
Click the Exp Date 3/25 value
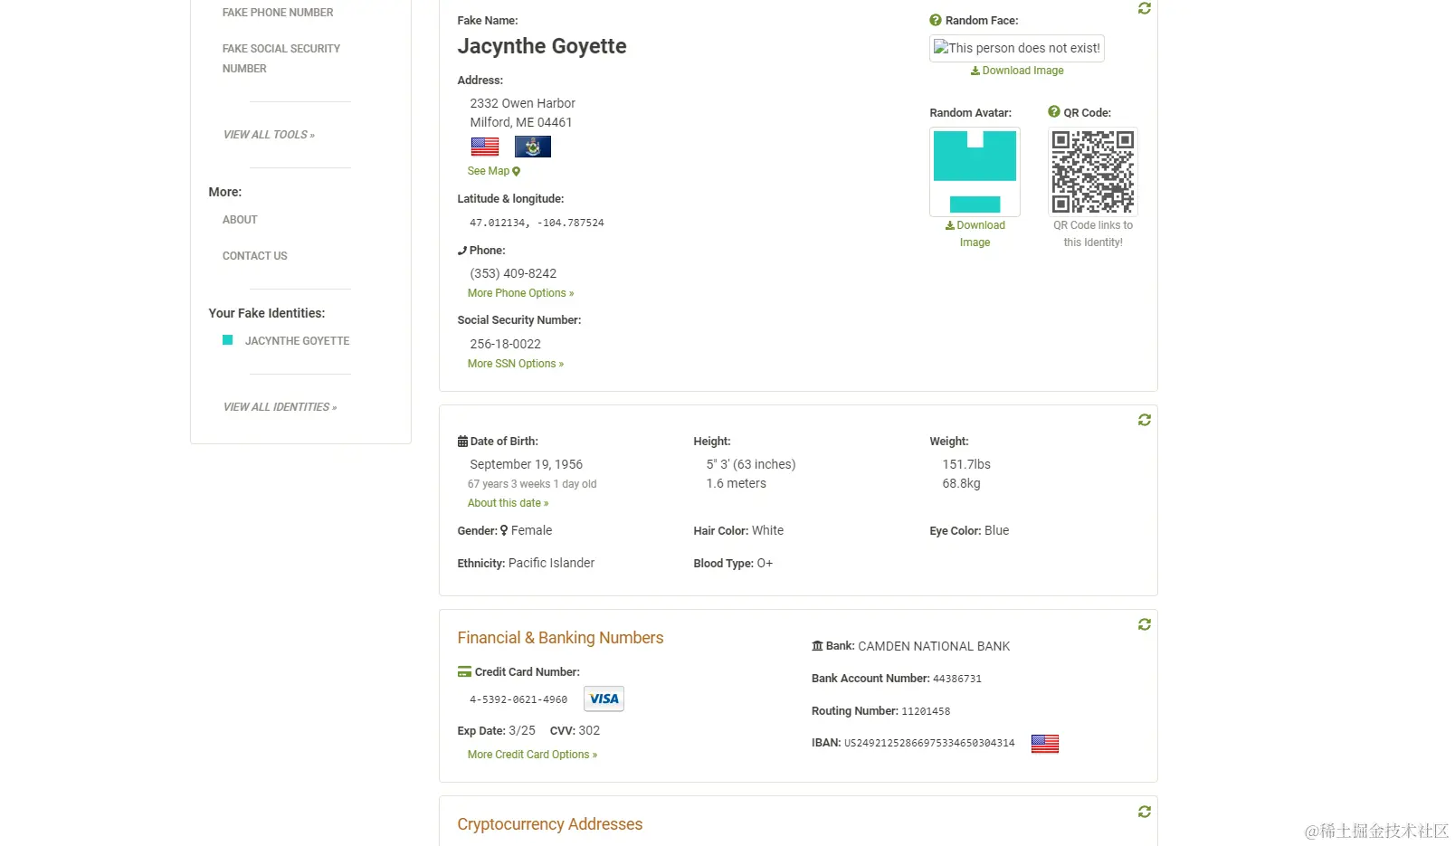pyautogui.click(x=522, y=730)
